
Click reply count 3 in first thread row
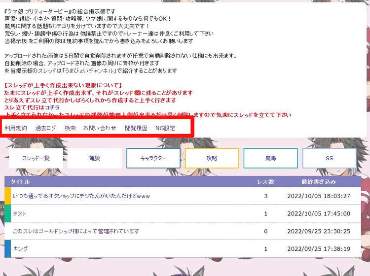266,196
